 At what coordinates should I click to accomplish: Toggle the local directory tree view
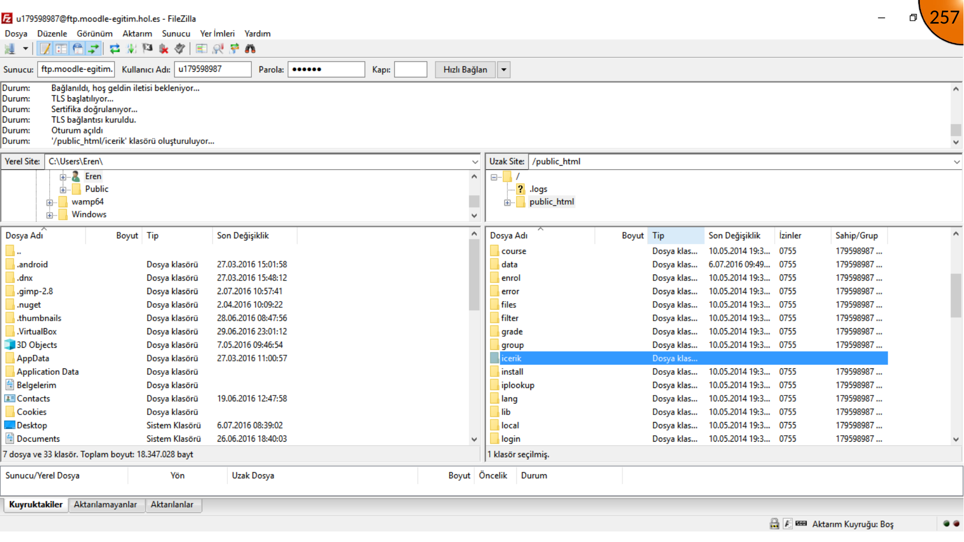coord(61,49)
